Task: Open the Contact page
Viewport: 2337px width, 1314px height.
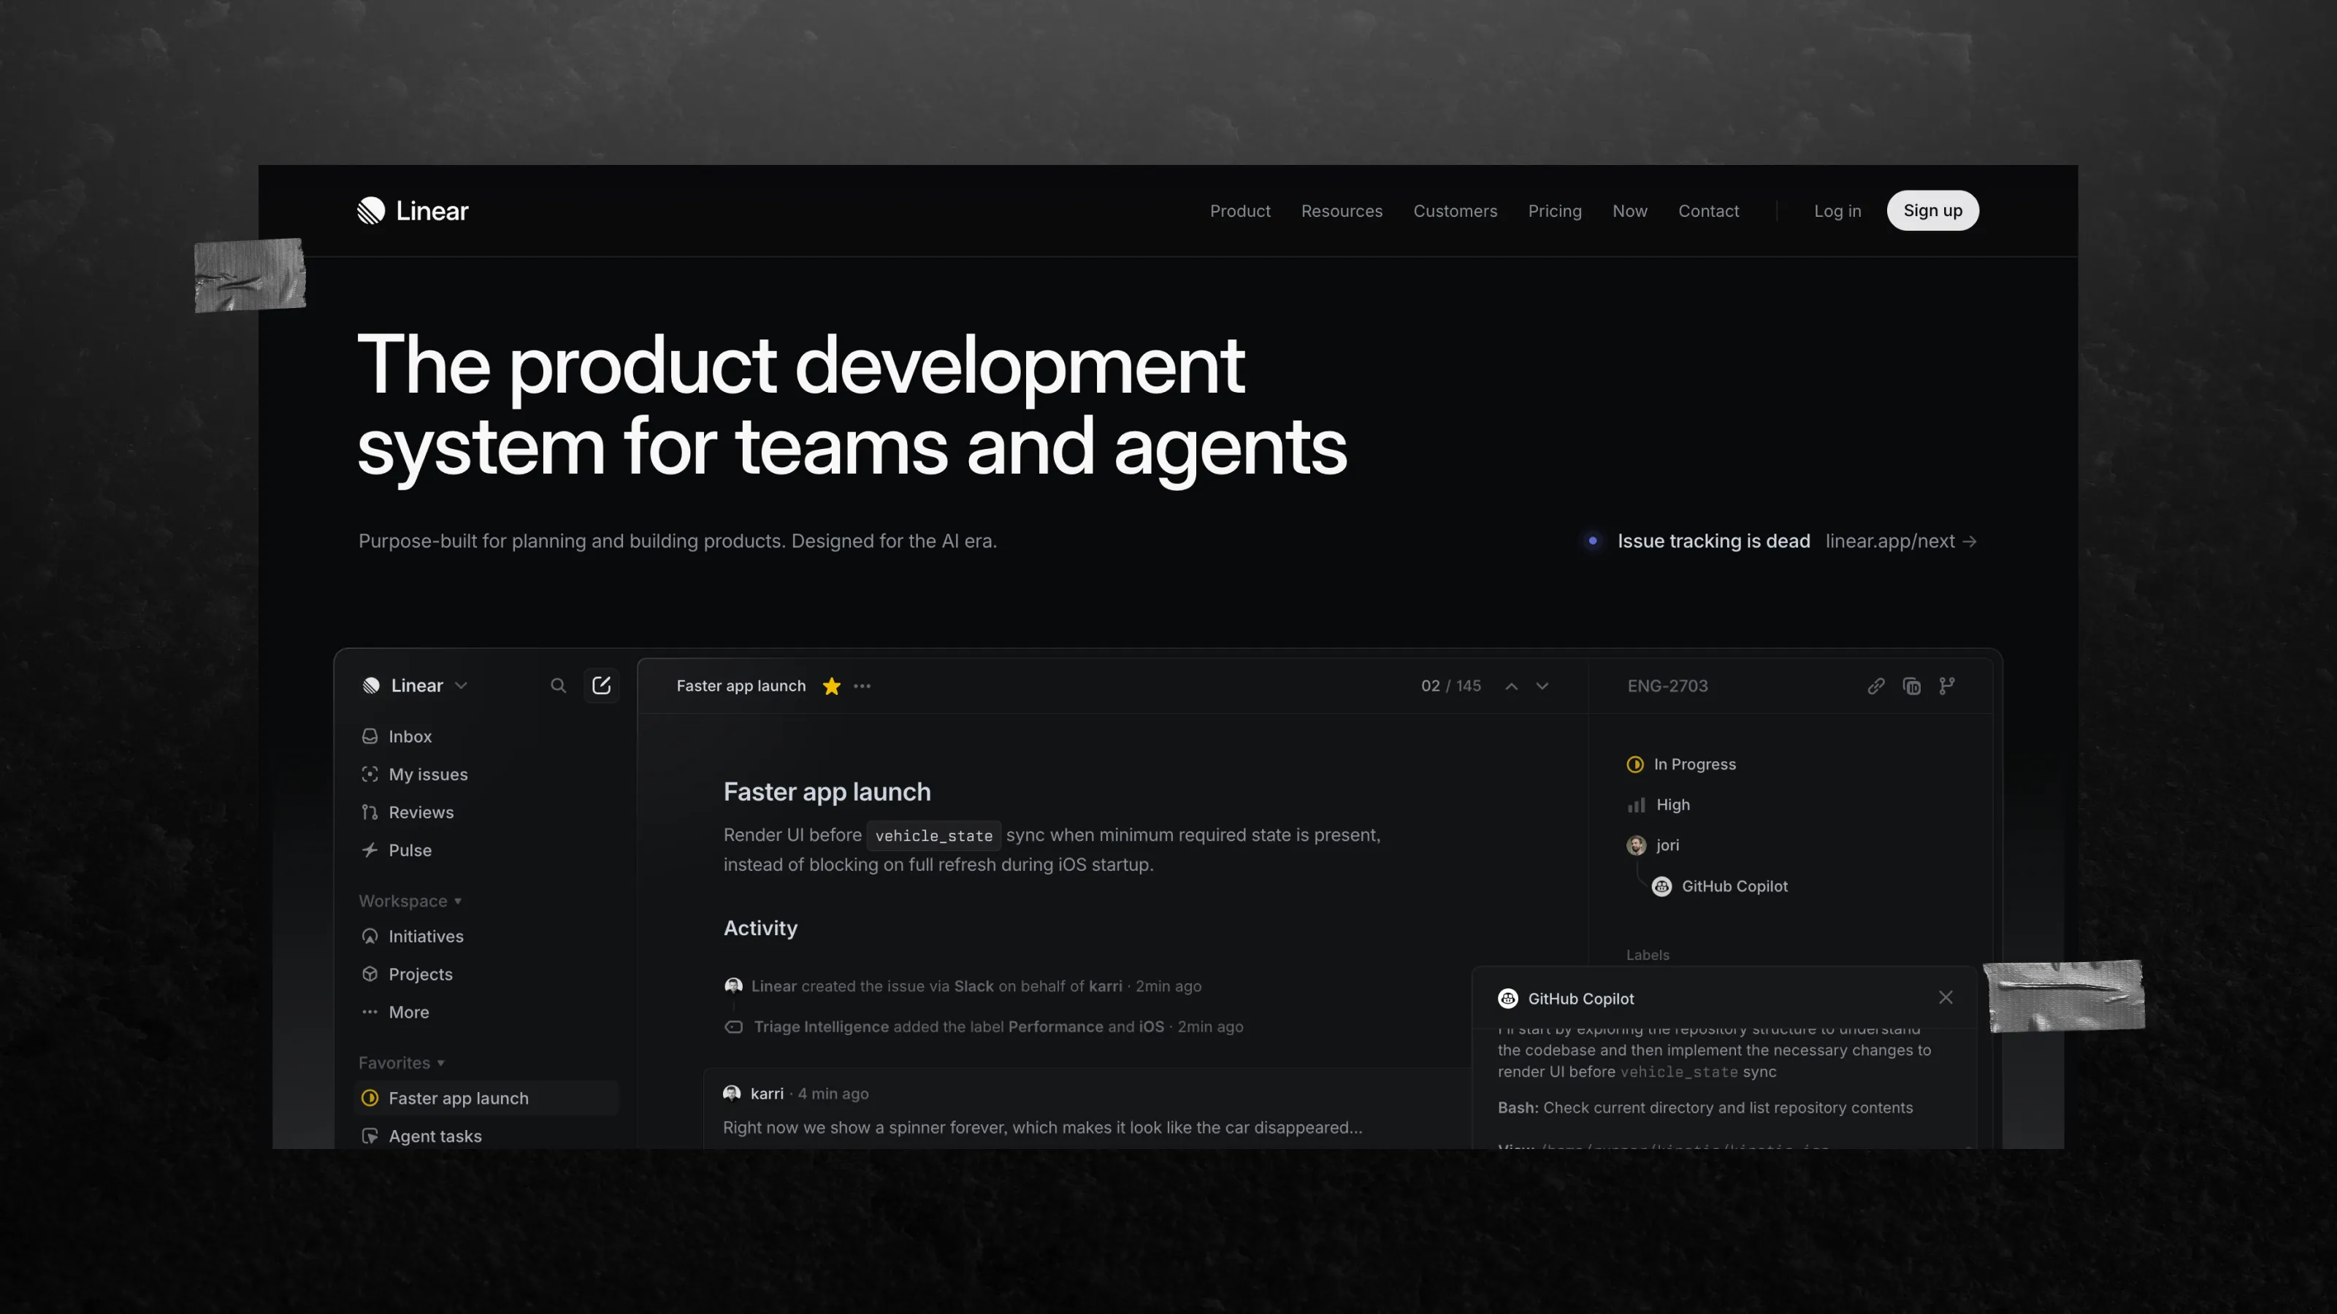Action: tap(1708, 210)
